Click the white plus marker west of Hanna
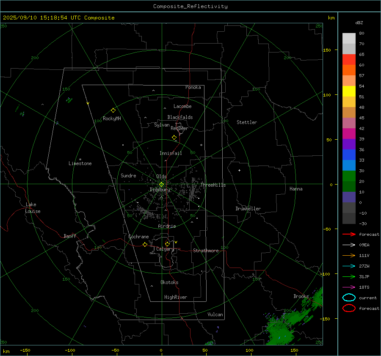 [239, 170]
